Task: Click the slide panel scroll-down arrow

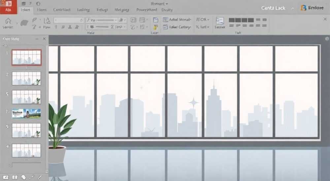Action: (x=47, y=171)
